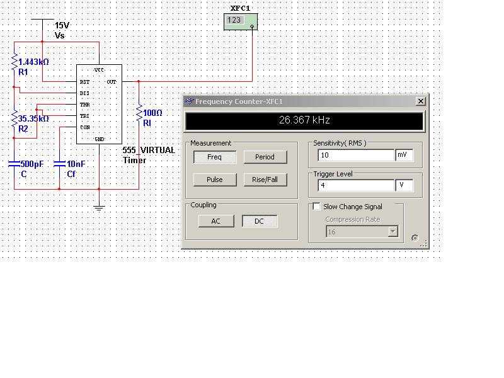Set coupling to DC

point(259,221)
